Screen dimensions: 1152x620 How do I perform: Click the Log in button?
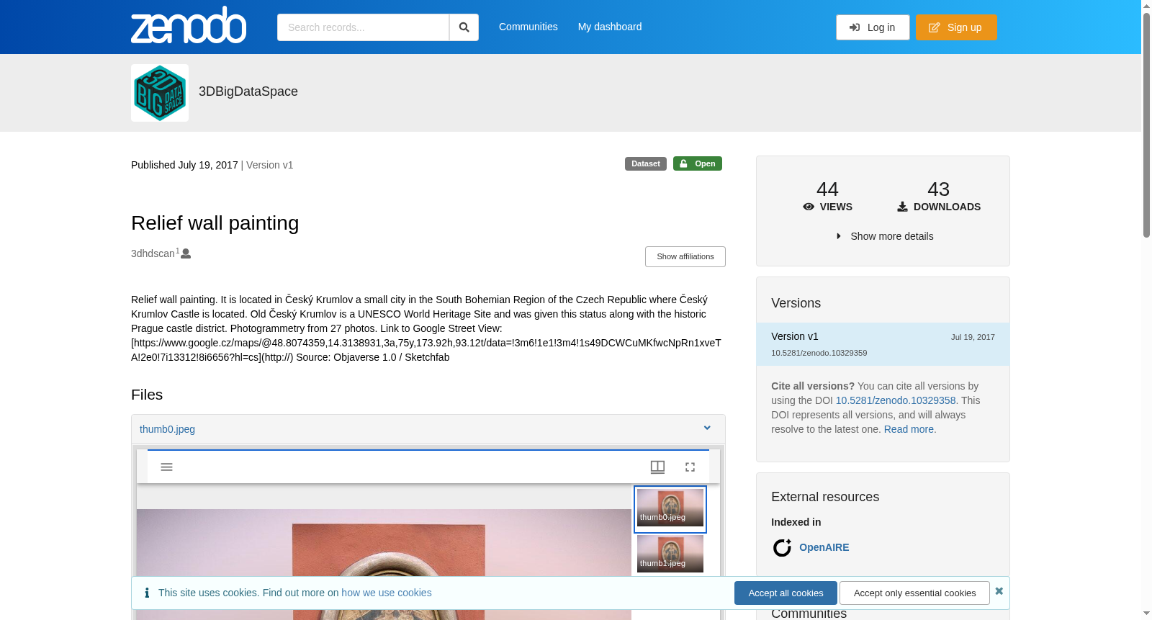coord(873,27)
